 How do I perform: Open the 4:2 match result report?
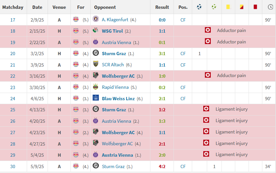tap(162, 166)
